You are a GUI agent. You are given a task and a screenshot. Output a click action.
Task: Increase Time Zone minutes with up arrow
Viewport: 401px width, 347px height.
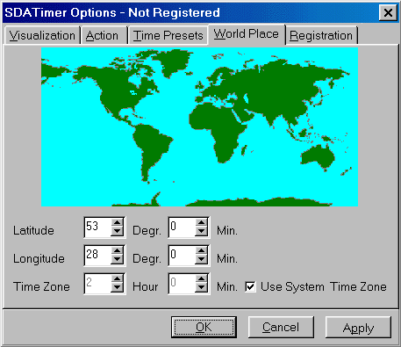click(201, 278)
